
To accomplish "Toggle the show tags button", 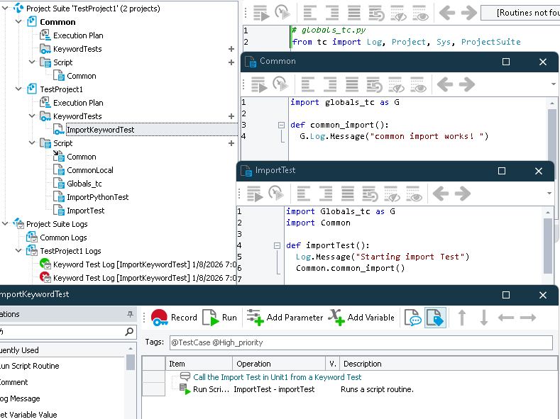I will point(434,318).
